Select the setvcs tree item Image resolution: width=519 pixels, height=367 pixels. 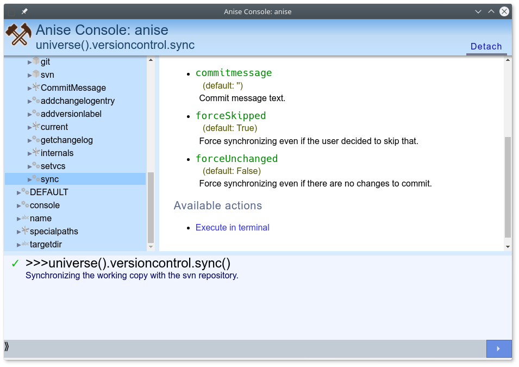[x=53, y=166]
